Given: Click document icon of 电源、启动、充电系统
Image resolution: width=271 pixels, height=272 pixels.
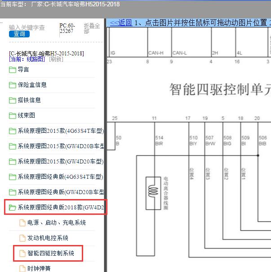Looking at the screenshot, I should coord(22,223).
